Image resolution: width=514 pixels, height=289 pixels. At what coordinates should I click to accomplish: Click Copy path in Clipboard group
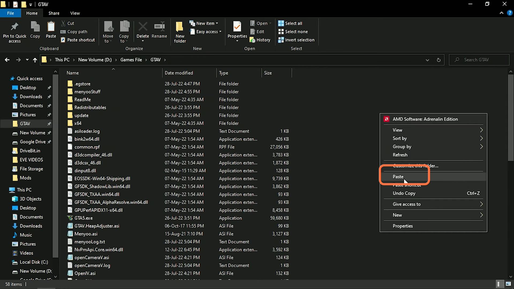pos(74,32)
